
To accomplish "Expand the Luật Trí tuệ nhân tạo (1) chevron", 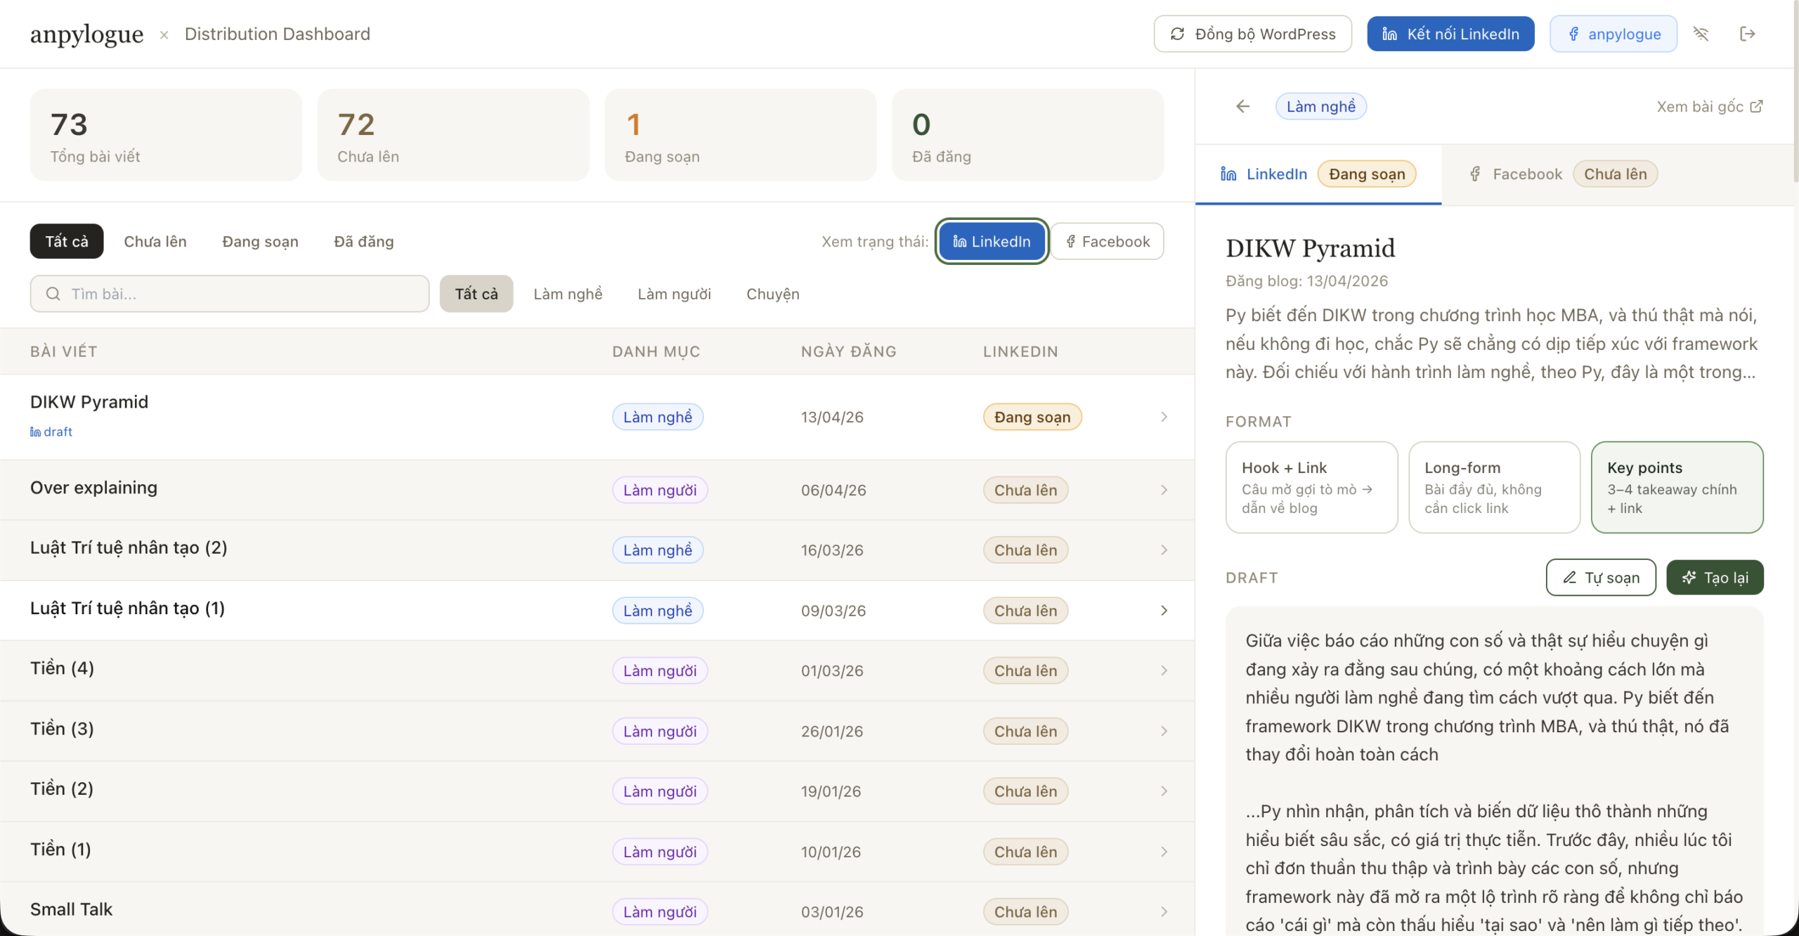I will (1164, 611).
